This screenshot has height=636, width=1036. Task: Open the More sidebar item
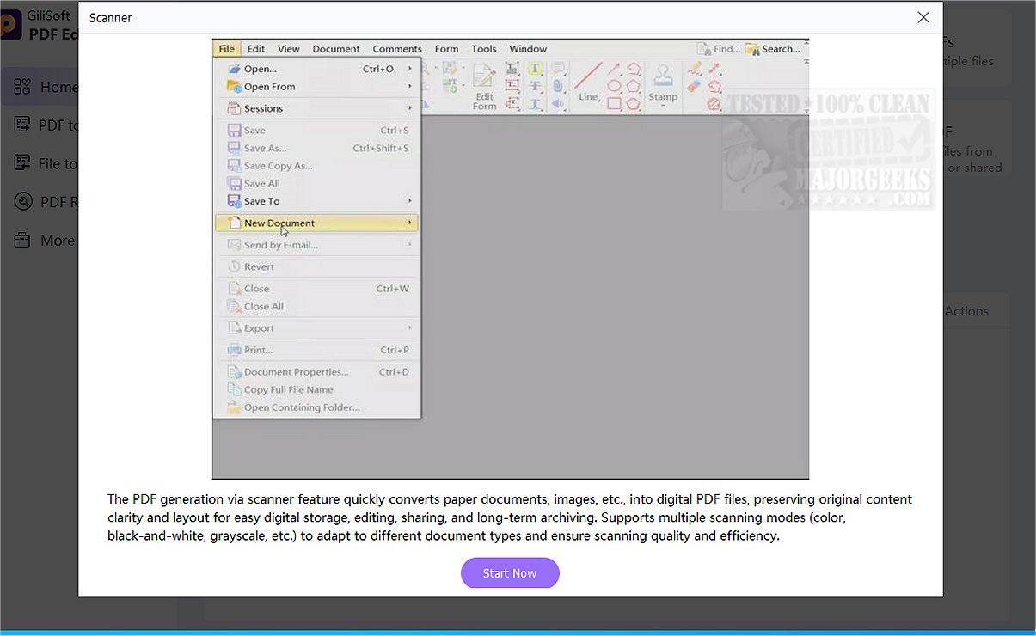pos(45,240)
